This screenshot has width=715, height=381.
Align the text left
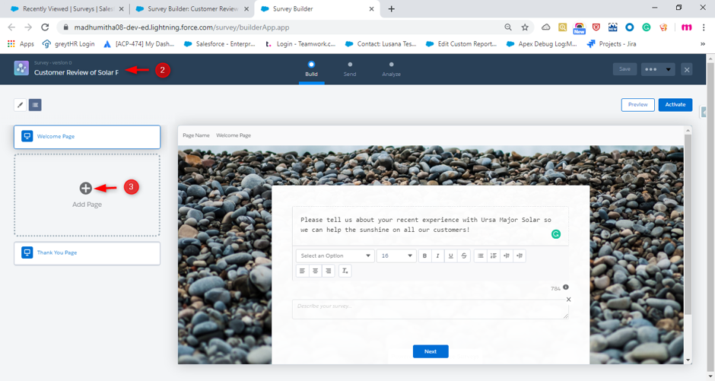(x=302, y=271)
